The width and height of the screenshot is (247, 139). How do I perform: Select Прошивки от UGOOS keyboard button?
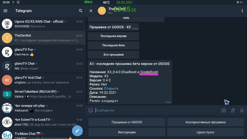tap(127, 122)
